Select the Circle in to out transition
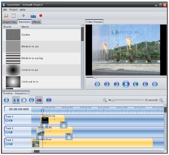This screenshot has width=169, height=155. (41, 70)
